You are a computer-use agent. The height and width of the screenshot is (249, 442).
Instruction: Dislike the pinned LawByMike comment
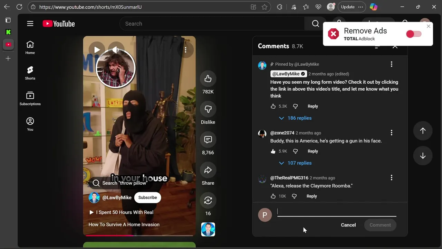295,106
